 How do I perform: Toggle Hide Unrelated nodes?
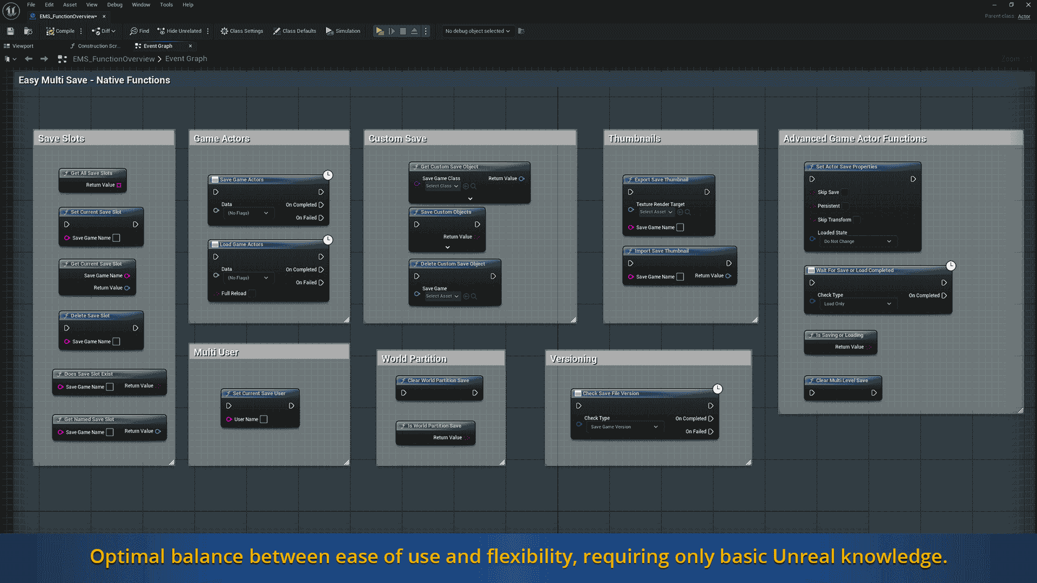click(179, 31)
